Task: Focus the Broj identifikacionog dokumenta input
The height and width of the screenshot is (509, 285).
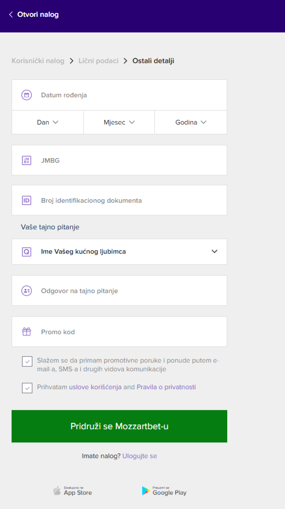Action: click(x=119, y=200)
